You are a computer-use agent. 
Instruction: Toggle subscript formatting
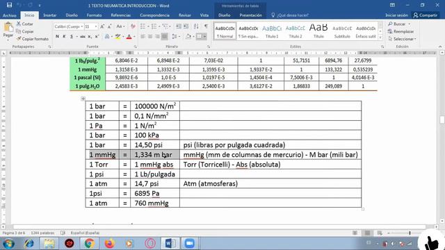[90, 36]
